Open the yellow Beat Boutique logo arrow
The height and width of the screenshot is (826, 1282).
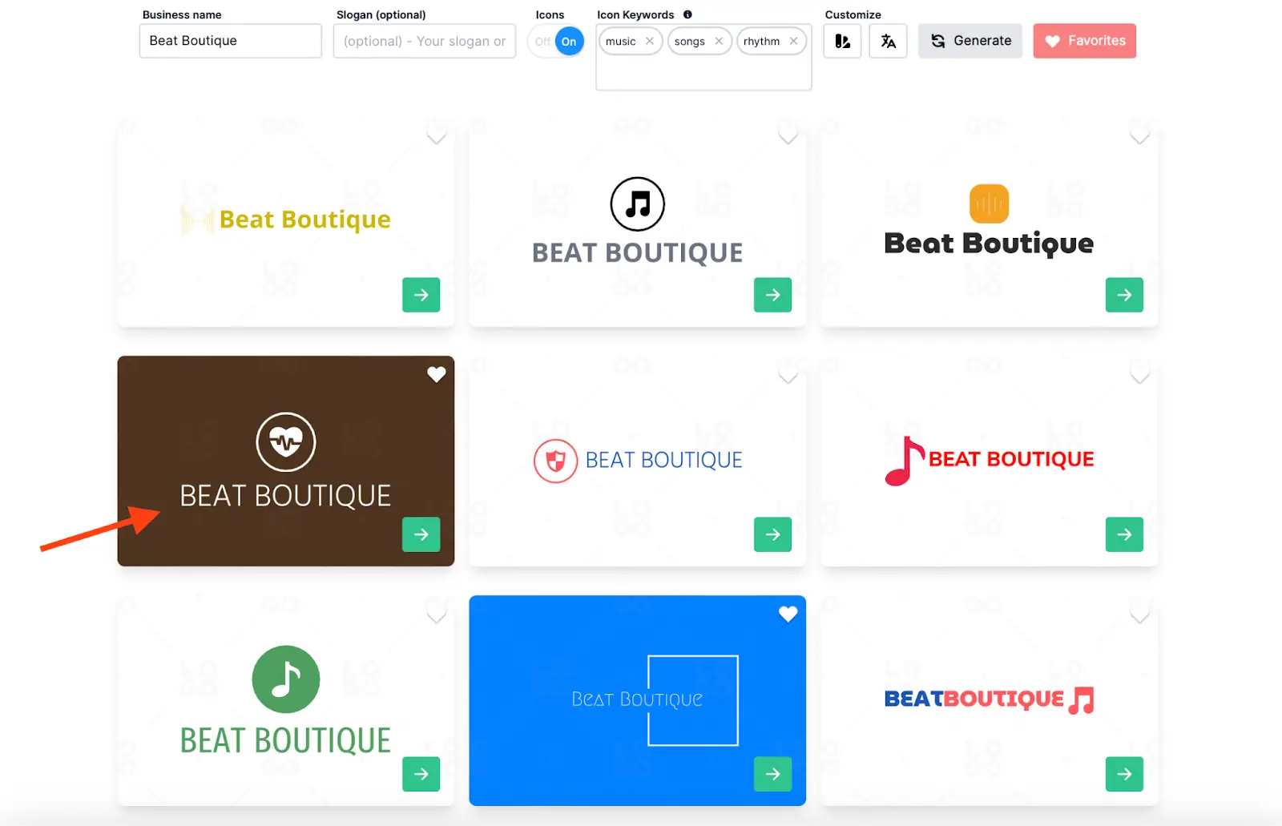[421, 295]
